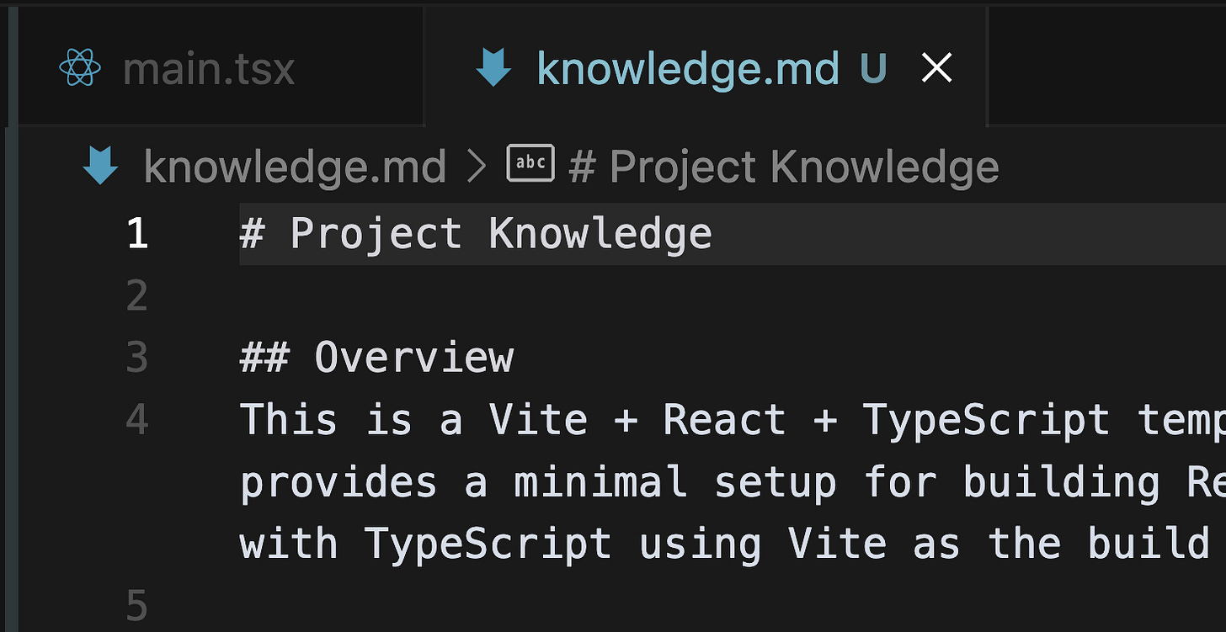Click the line starting 'provides a minimal setup'
1226x632 pixels.
pyautogui.click(x=732, y=482)
